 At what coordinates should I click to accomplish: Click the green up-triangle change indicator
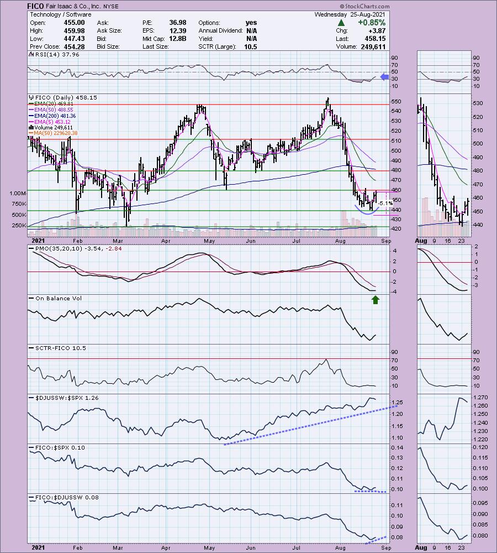coord(341,23)
